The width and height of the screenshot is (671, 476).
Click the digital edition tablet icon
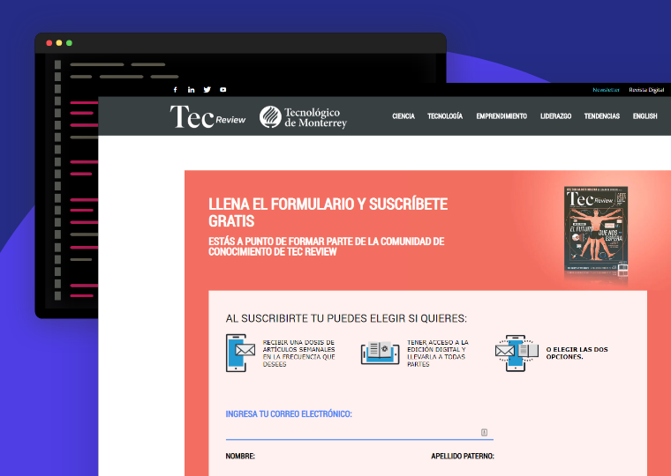tap(380, 353)
